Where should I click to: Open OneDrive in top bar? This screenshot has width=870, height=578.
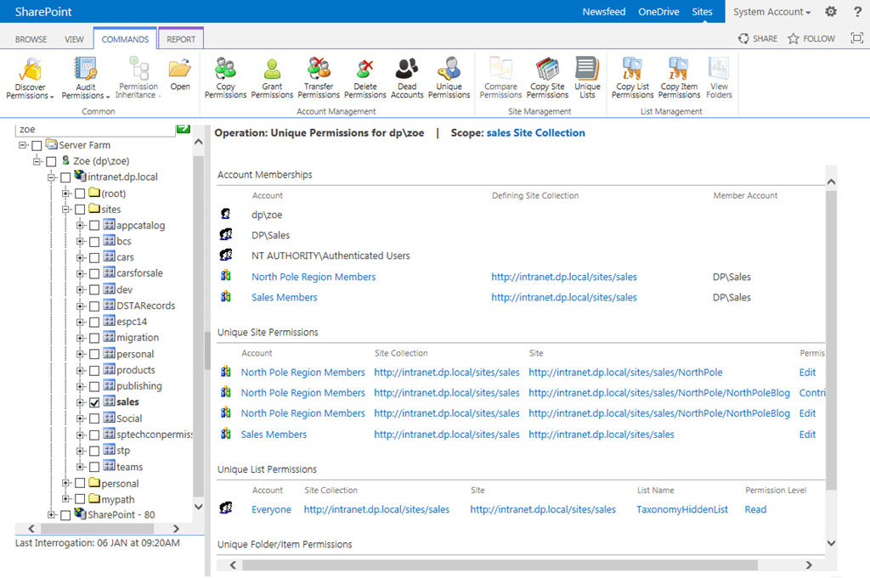coord(658,12)
